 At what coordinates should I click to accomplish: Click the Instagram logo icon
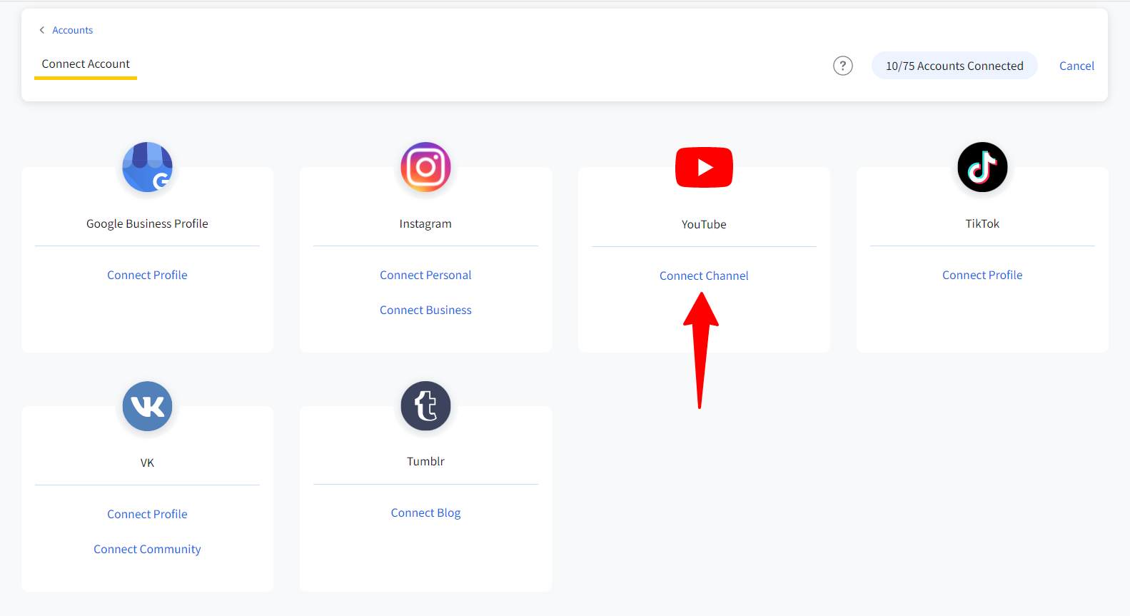[425, 167]
